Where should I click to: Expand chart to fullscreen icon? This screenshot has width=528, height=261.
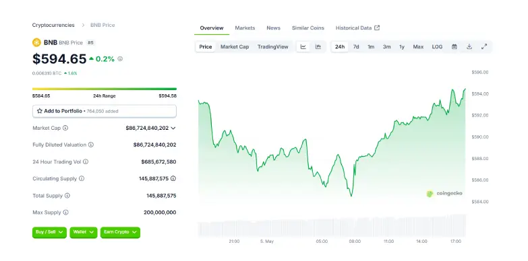click(x=484, y=46)
